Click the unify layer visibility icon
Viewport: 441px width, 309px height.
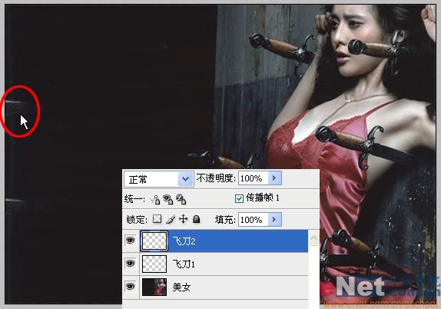(x=168, y=199)
